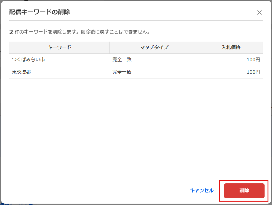Click 完全一致 in the つくばみらい市 row
This screenshot has width=272, height=205.
[x=122, y=60]
